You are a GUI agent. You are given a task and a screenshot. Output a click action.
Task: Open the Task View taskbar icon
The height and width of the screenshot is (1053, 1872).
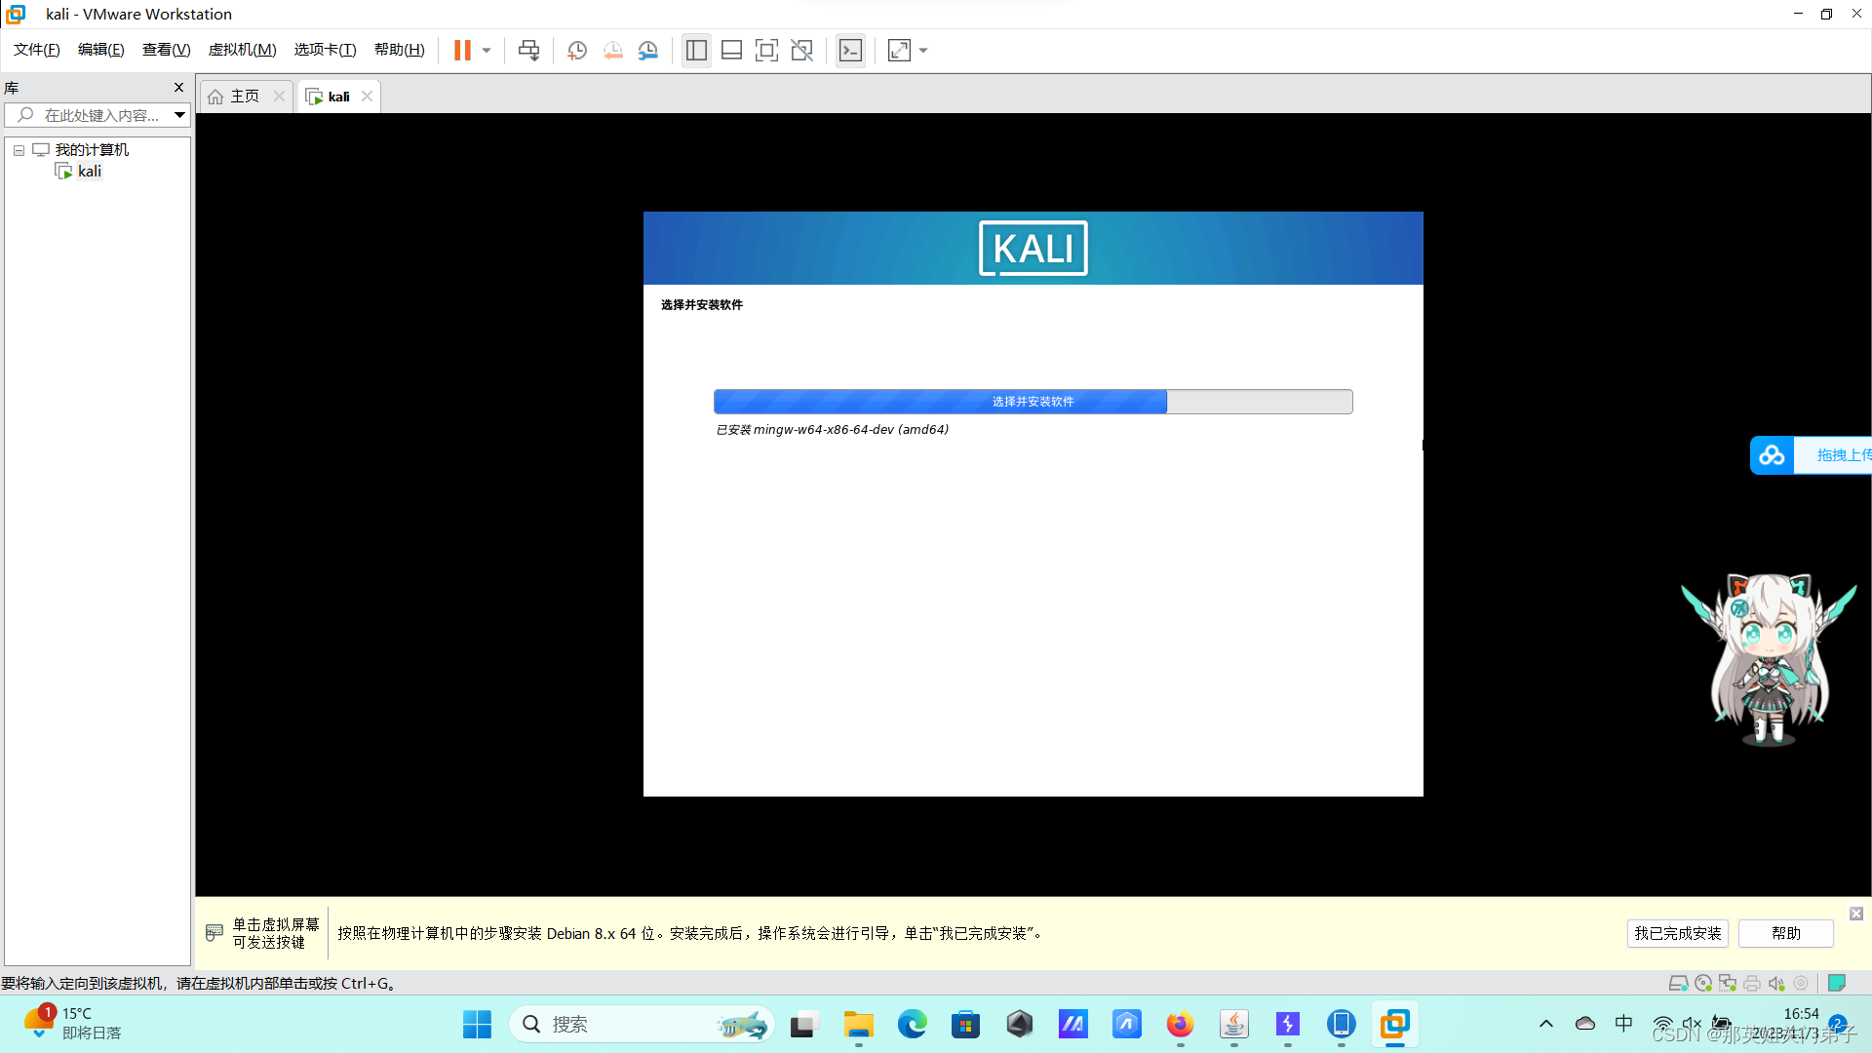click(802, 1024)
